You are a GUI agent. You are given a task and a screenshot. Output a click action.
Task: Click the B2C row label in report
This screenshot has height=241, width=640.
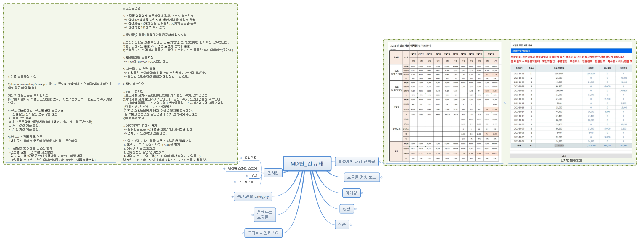(396, 72)
